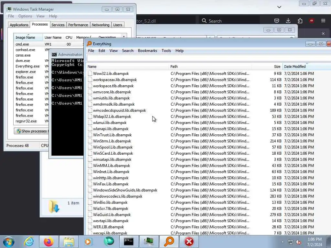Expand the Firefox list-all-tabs chevron
Viewport: 331px width, 248px height.
pos(279,7)
